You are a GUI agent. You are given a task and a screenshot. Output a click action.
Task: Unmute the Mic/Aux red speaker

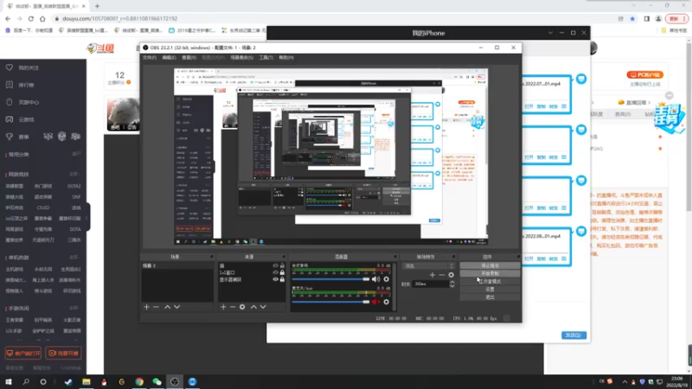(375, 302)
